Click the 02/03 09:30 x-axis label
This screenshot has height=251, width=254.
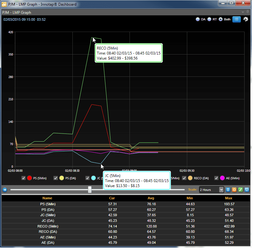(187, 170)
